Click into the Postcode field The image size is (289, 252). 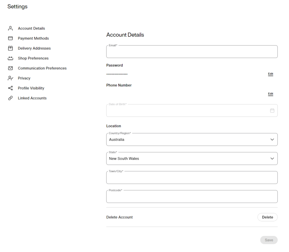tap(192, 197)
